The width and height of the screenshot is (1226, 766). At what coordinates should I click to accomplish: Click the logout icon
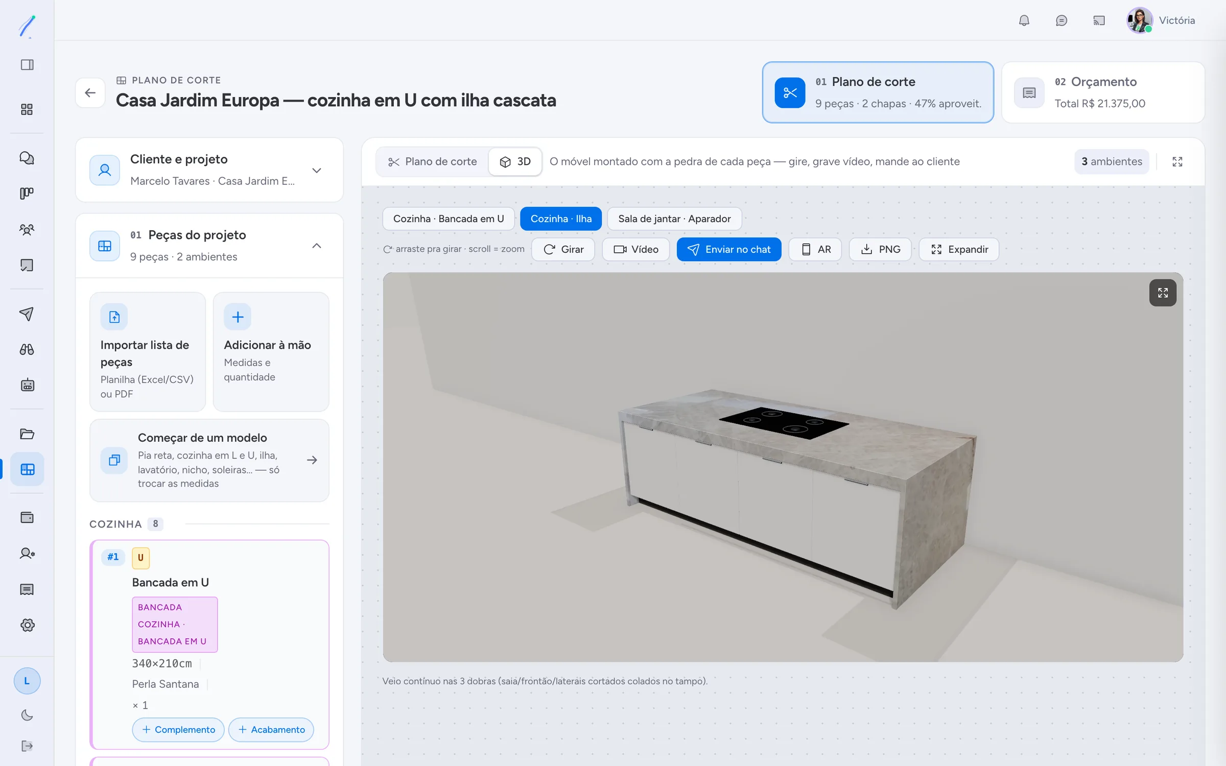[27, 746]
